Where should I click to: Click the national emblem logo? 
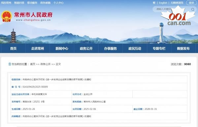pos(7,16)
